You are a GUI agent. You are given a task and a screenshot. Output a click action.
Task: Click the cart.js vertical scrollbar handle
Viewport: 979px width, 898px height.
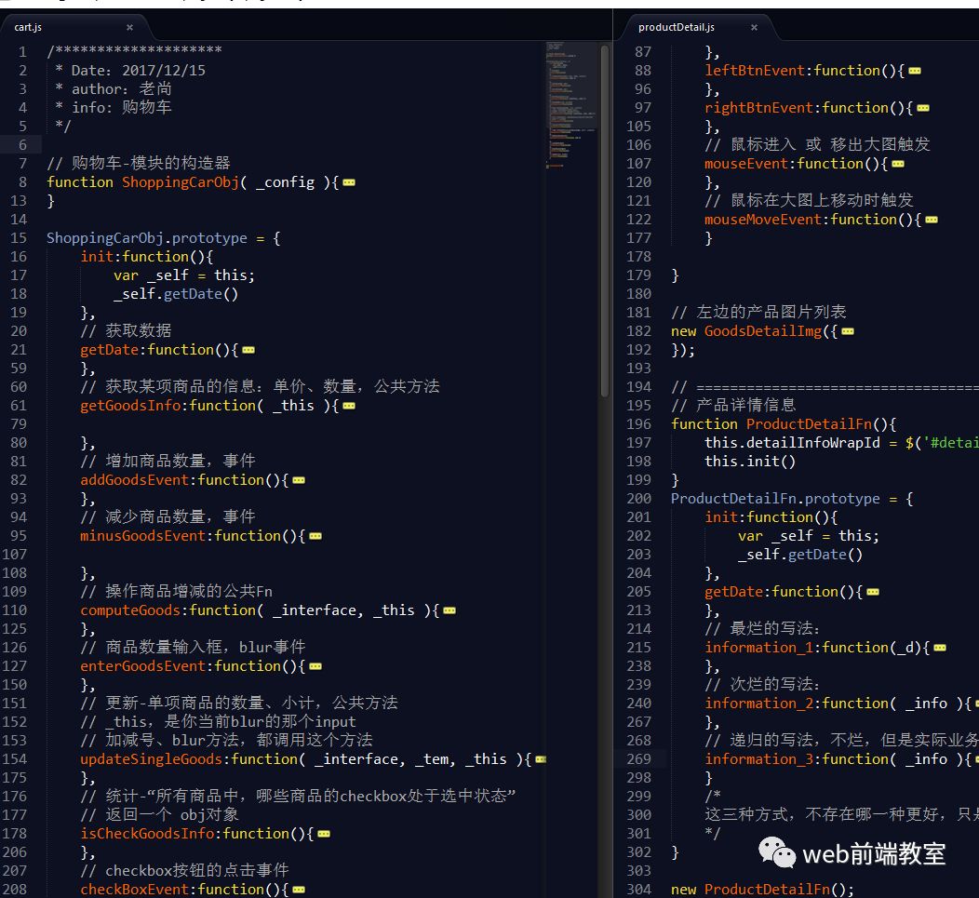604,220
